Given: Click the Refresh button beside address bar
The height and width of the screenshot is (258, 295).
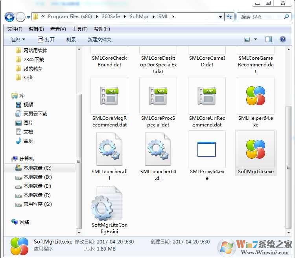Looking at the screenshot, I should point(229,17).
